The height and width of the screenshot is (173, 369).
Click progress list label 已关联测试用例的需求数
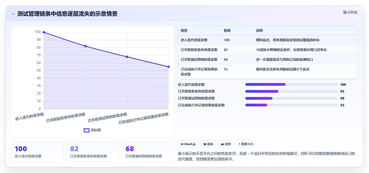196,98
